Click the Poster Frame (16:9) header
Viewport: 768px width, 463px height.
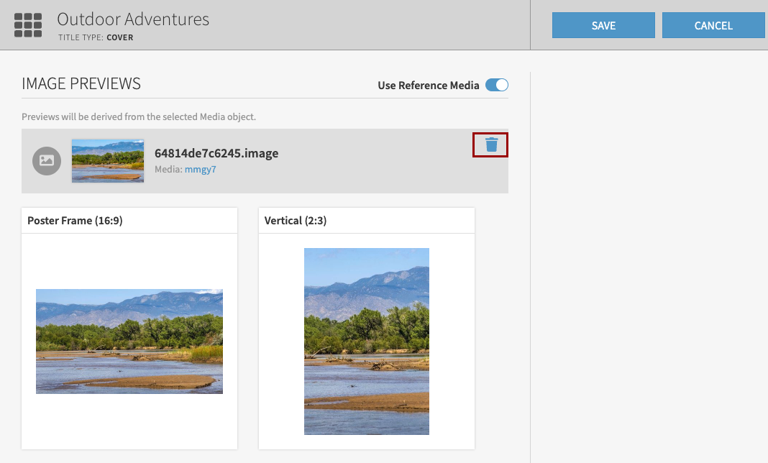(x=75, y=221)
